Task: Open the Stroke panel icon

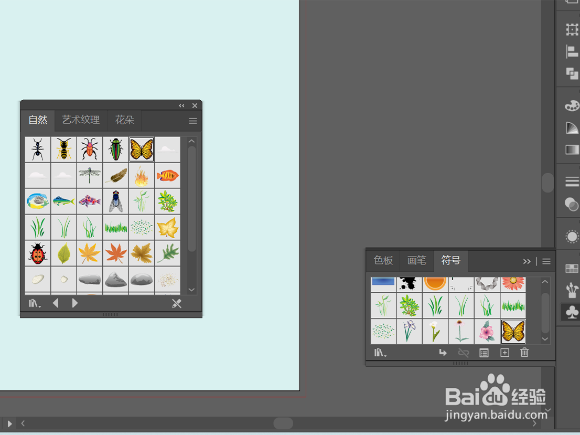Action: coord(572,182)
